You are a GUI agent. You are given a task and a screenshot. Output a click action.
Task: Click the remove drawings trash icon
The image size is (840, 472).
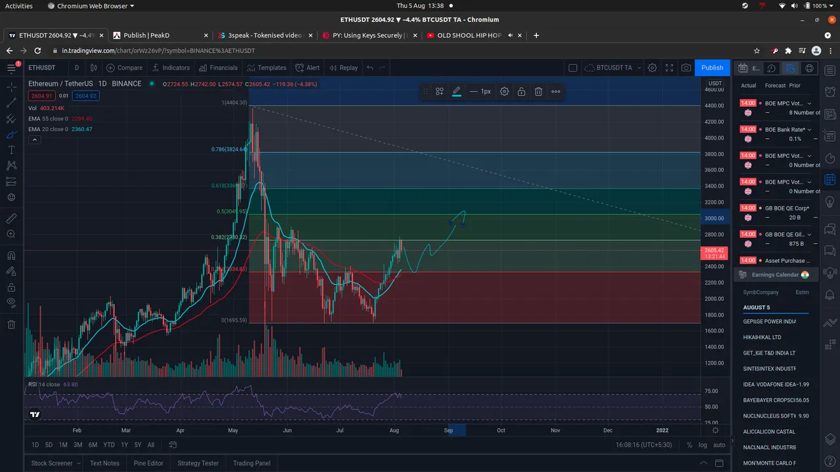point(11,324)
